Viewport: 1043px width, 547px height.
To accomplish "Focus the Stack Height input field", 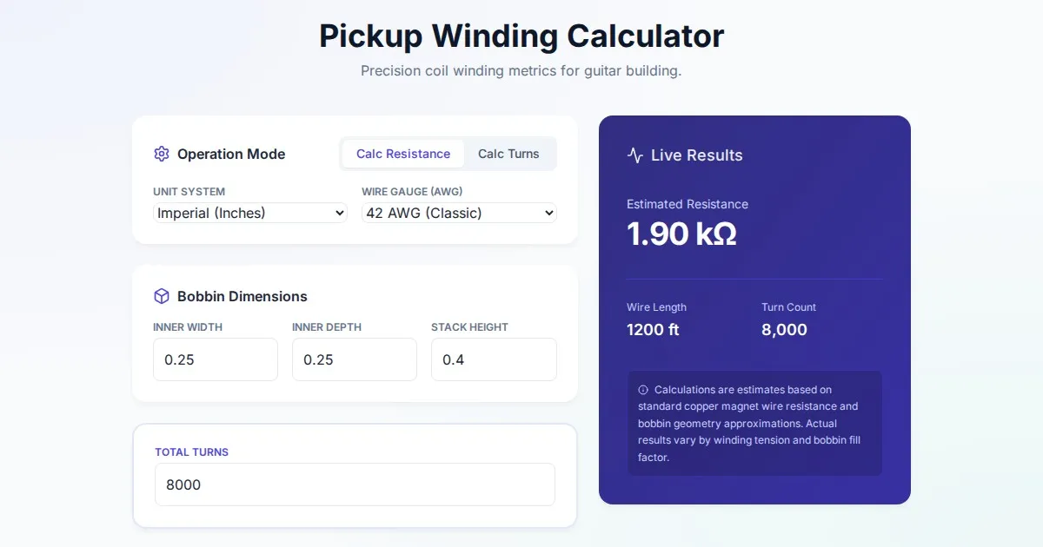I will pyautogui.click(x=493, y=359).
